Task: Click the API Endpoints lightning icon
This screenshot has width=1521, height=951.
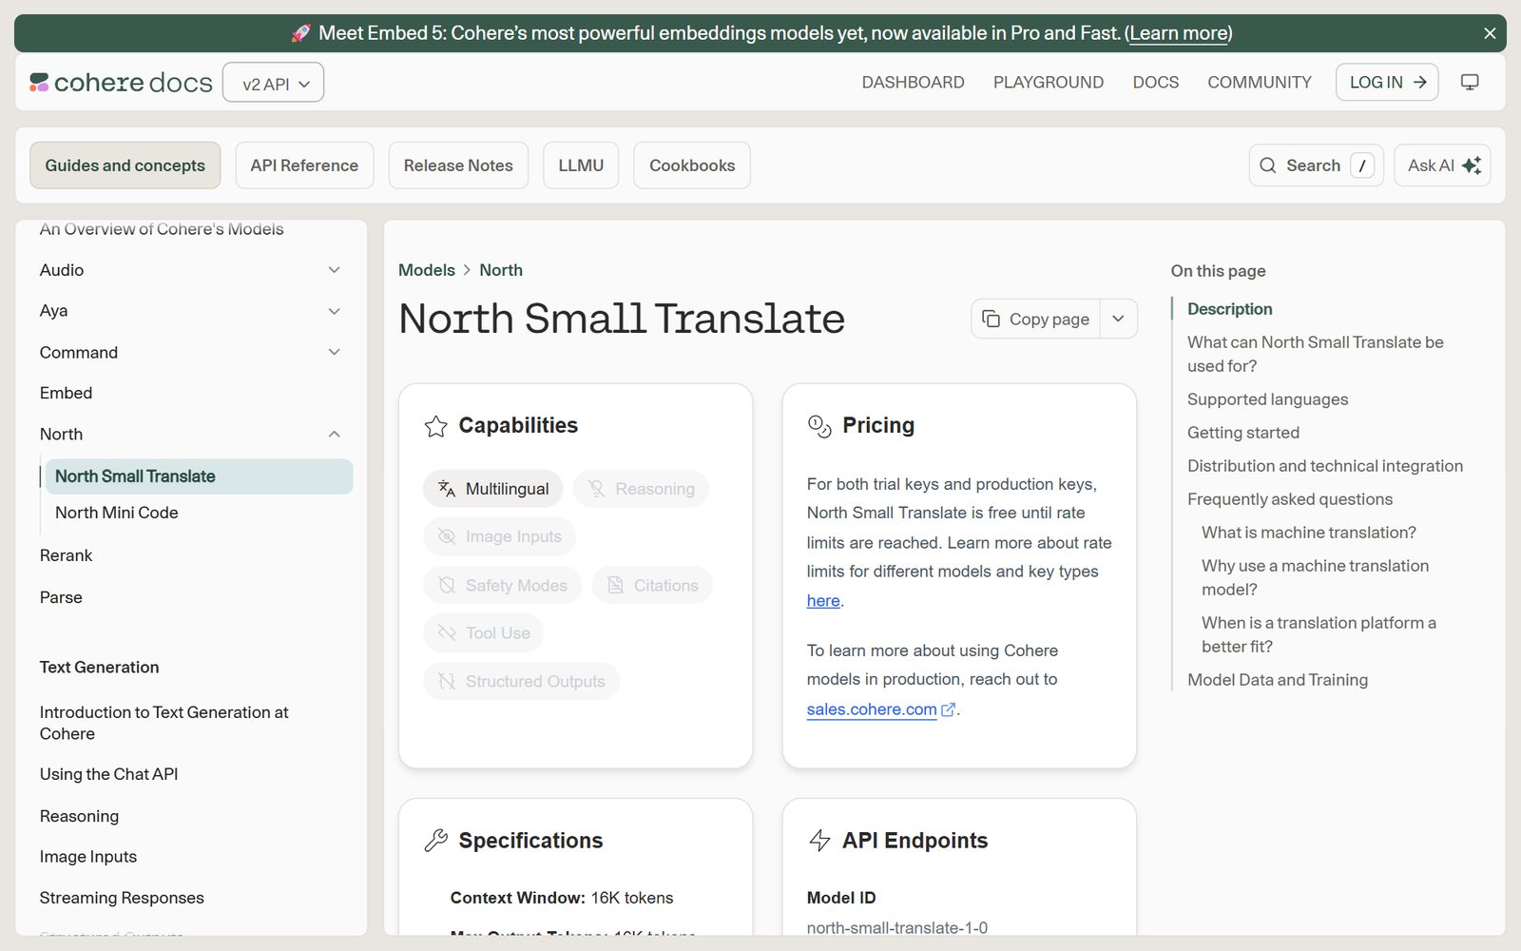Action: pos(819,841)
